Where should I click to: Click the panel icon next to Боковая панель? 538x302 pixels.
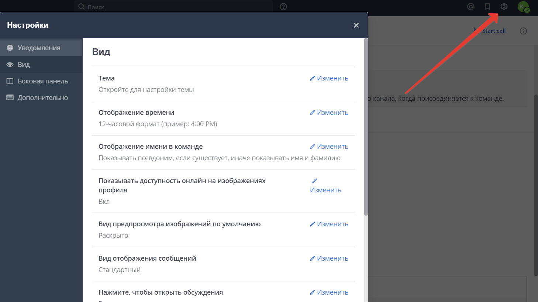point(10,81)
